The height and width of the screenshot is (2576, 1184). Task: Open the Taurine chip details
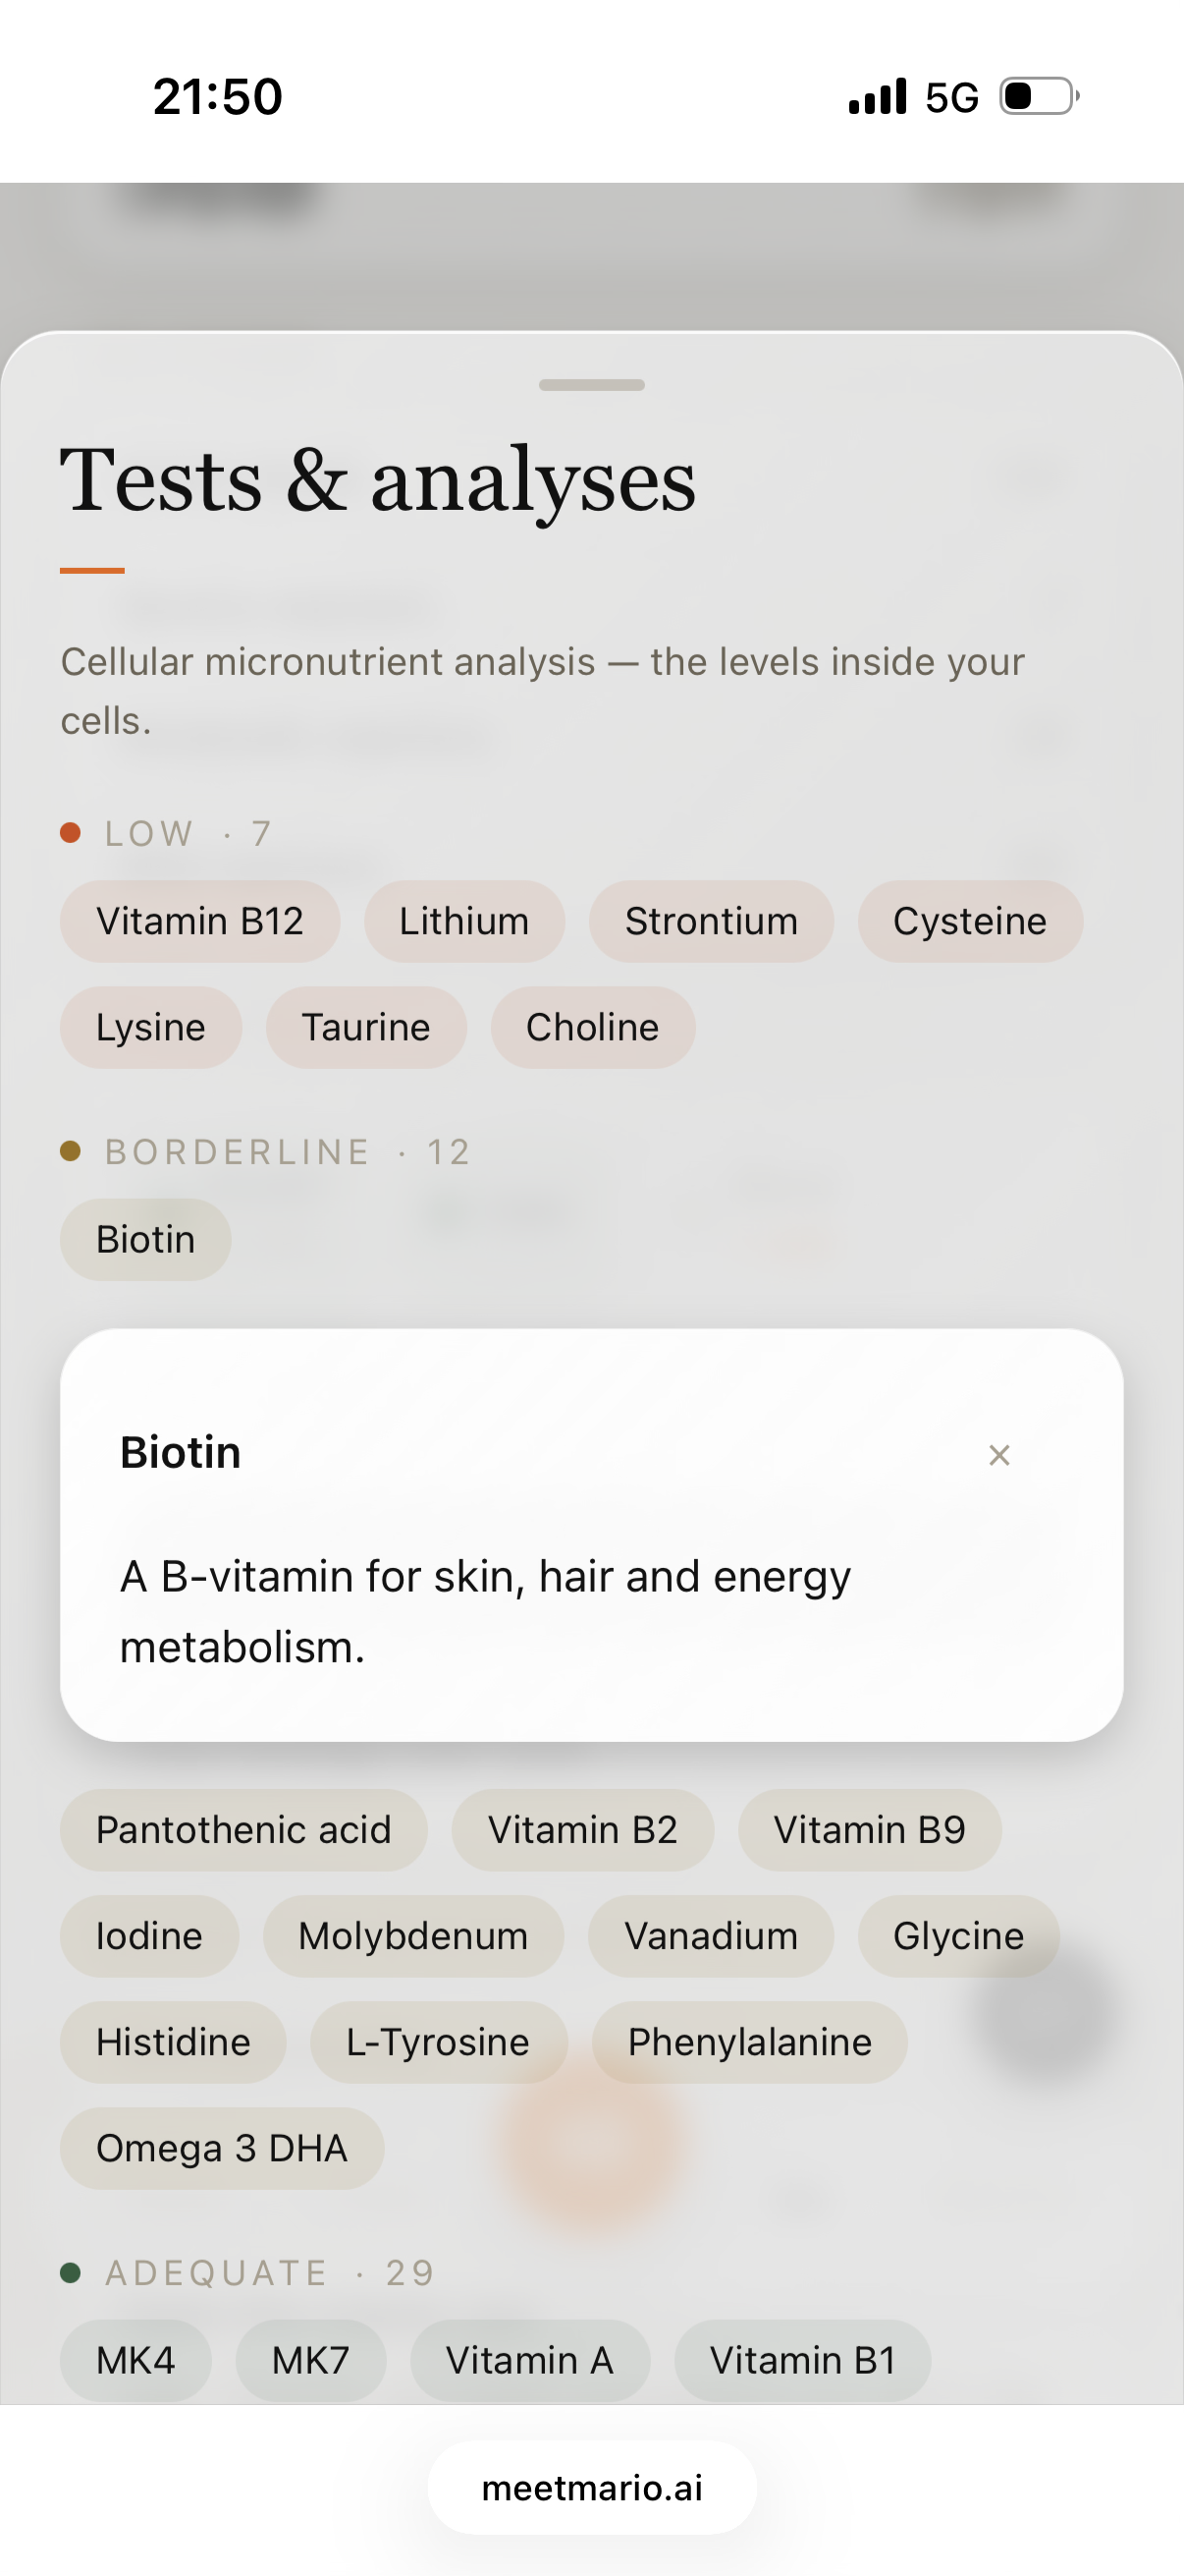coord(365,1027)
